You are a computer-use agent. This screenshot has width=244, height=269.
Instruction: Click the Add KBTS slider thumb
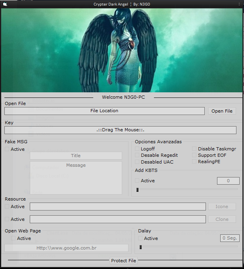tap(138, 190)
